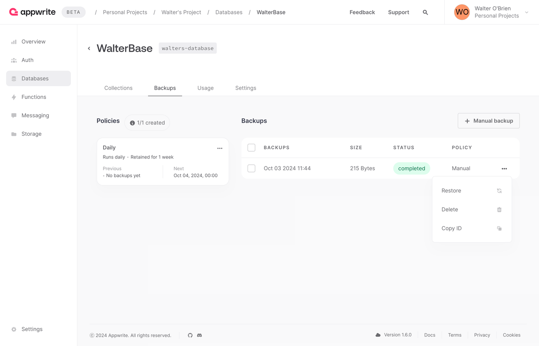Go to Walter's Project breadcrumb
Screen dimensions: 539x346
click(181, 12)
